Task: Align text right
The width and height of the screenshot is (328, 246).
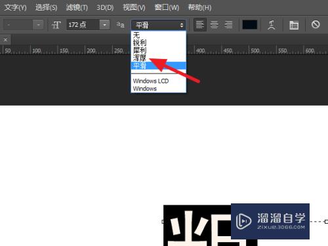Action: pyautogui.click(x=228, y=25)
